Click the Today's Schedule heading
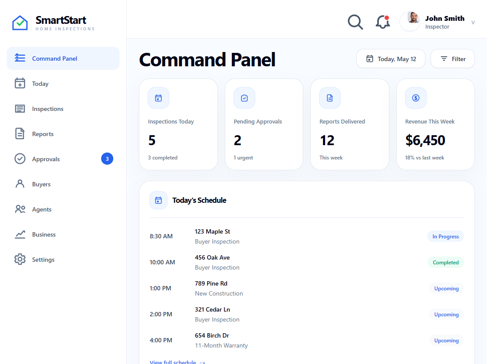This screenshot has height=364, width=487. click(199, 200)
